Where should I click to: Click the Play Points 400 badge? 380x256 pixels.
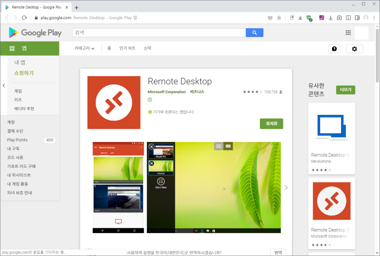pos(50,140)
